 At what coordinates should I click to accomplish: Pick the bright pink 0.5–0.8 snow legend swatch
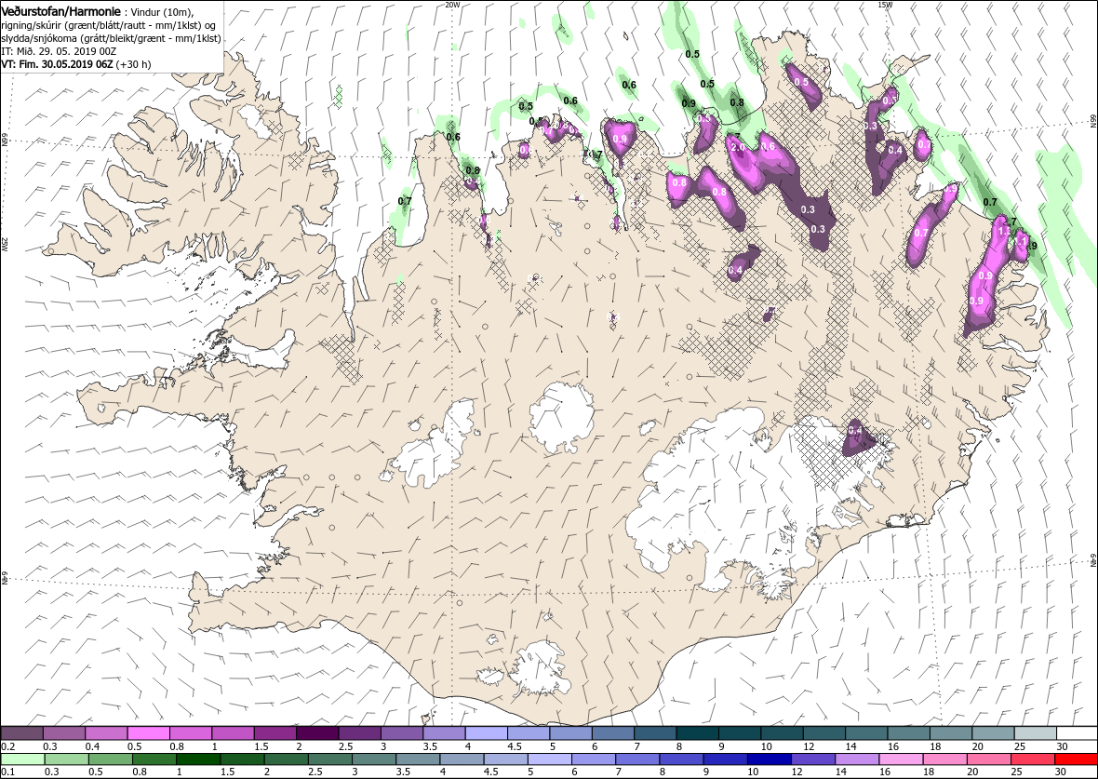(149, 733)
